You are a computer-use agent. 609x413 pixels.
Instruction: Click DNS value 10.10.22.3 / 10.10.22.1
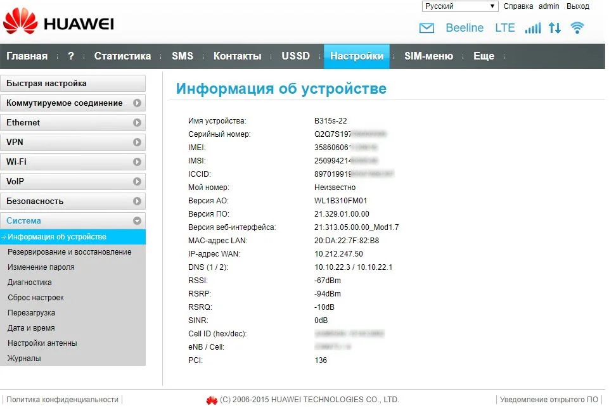354,267
